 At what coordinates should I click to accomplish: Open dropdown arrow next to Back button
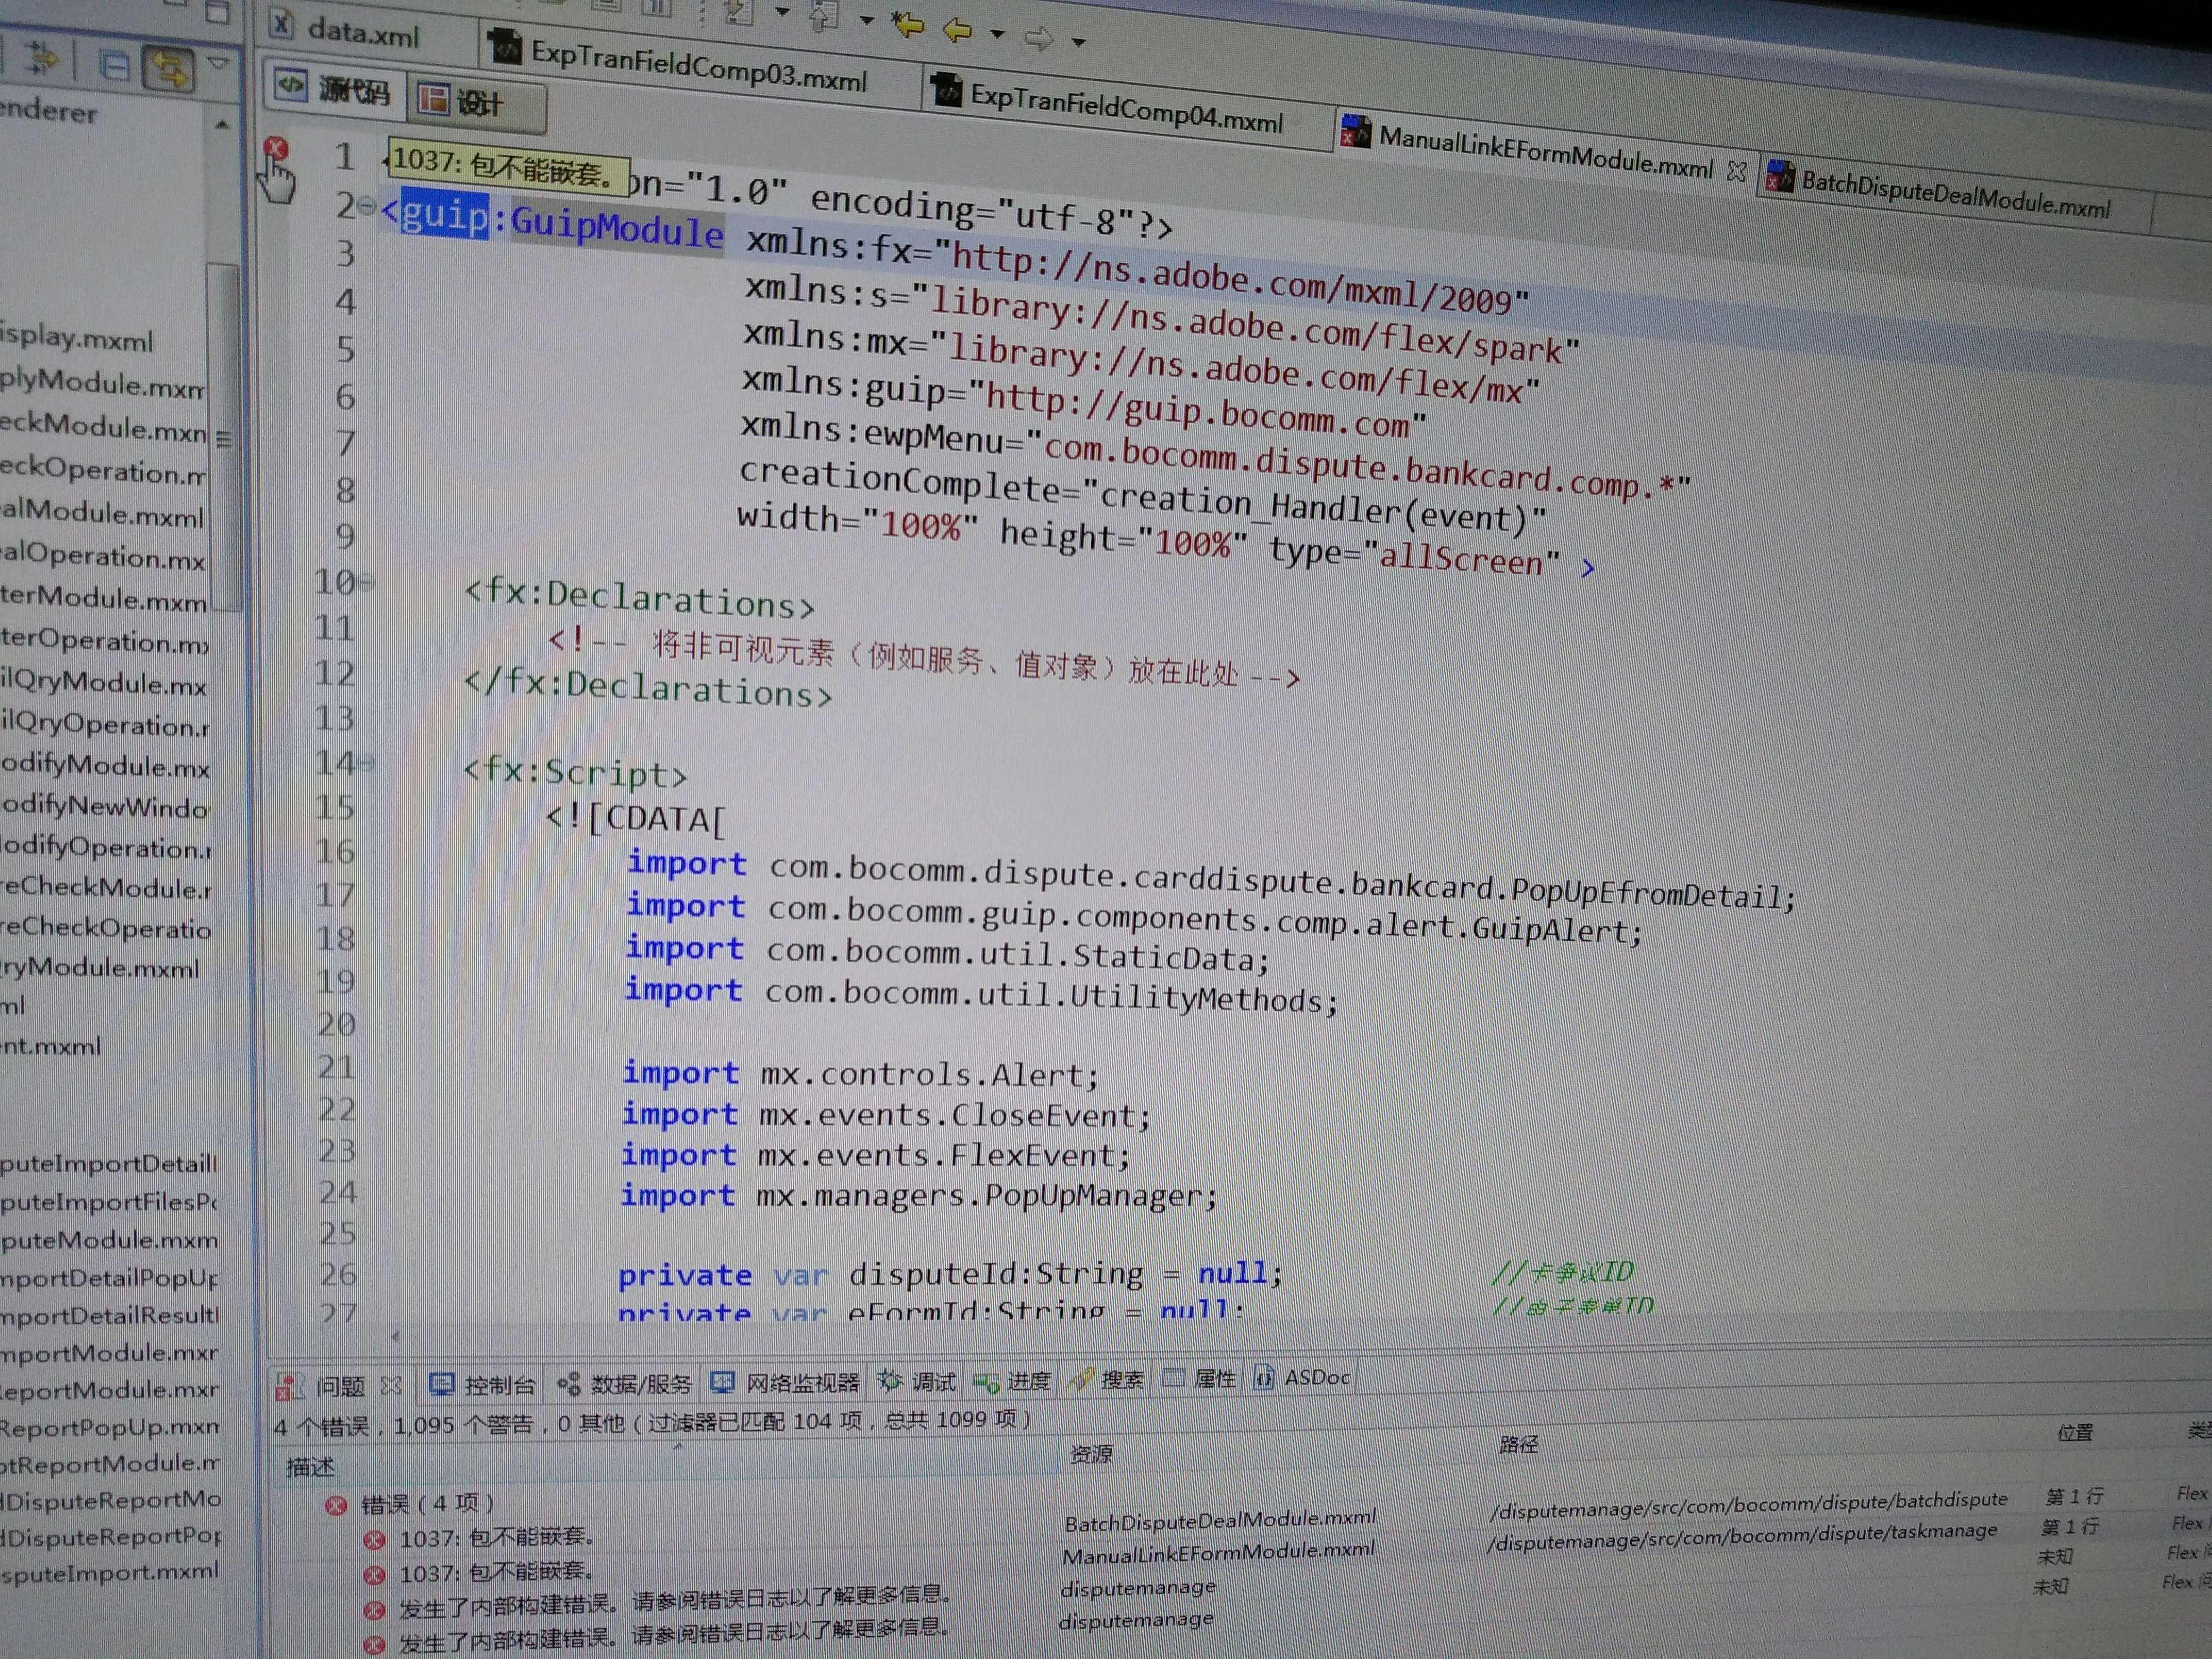997,34
